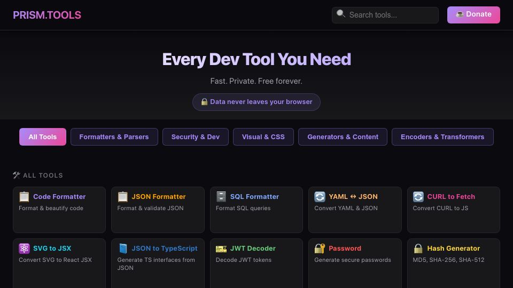
Task: Click 'MD5, SHA-256, SHA-512' description
Action: pos(448,260)
